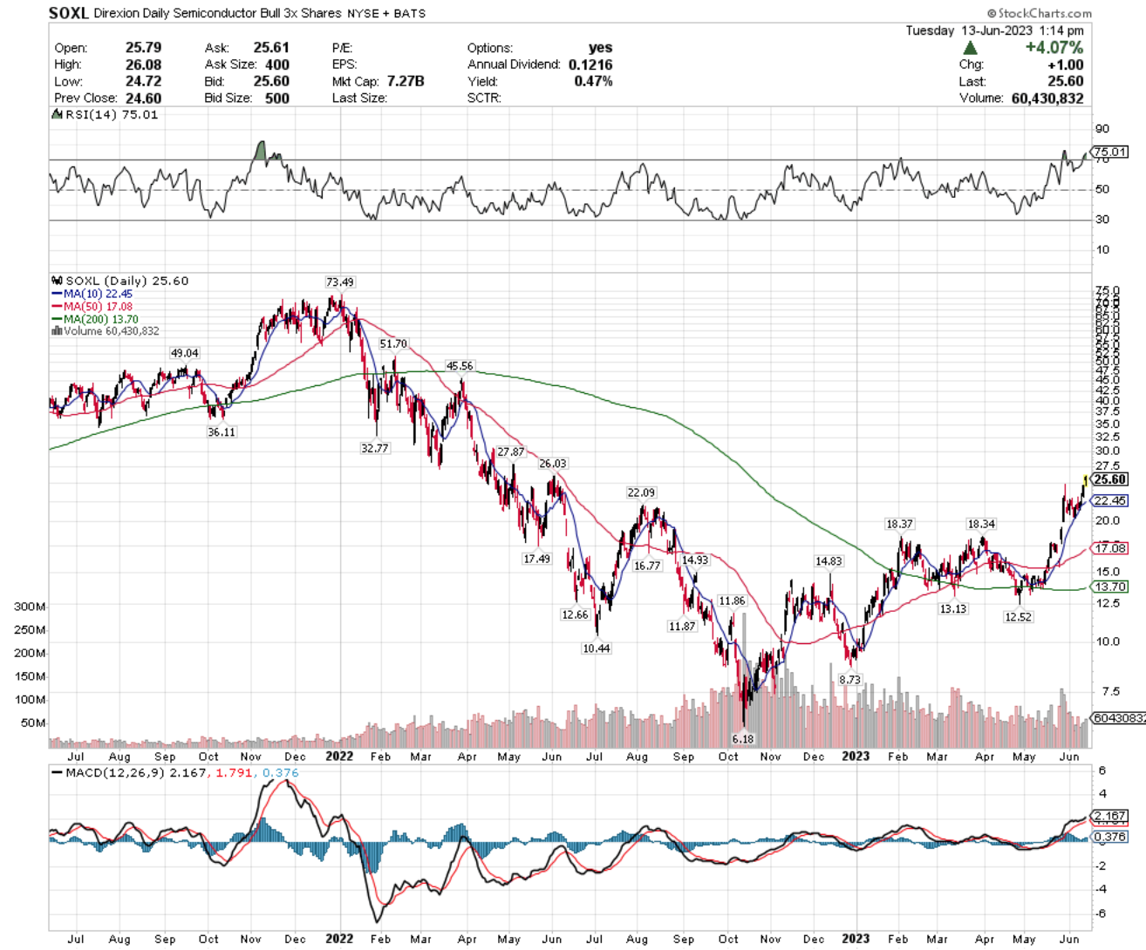Click the High price 26.08
The height and width of the screenshot is (950, 1146).
[143, 64]
